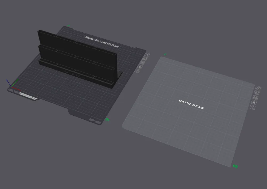Click the green 01 plate number
Screen dimensions: 267x189
[107, 119]
